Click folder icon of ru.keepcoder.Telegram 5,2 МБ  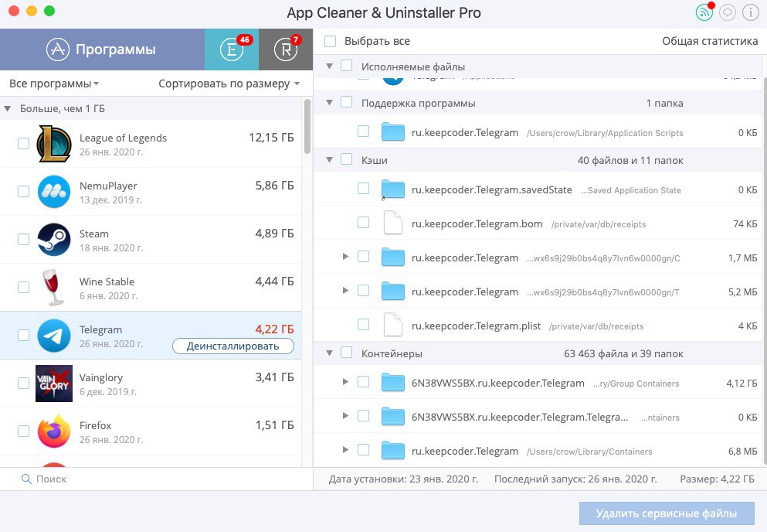[x=393, y=291]
